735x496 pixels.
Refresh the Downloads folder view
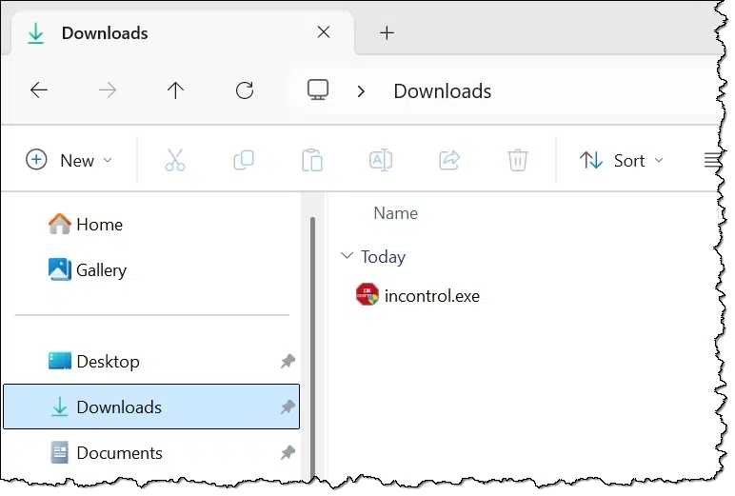(x=245, y=90)
